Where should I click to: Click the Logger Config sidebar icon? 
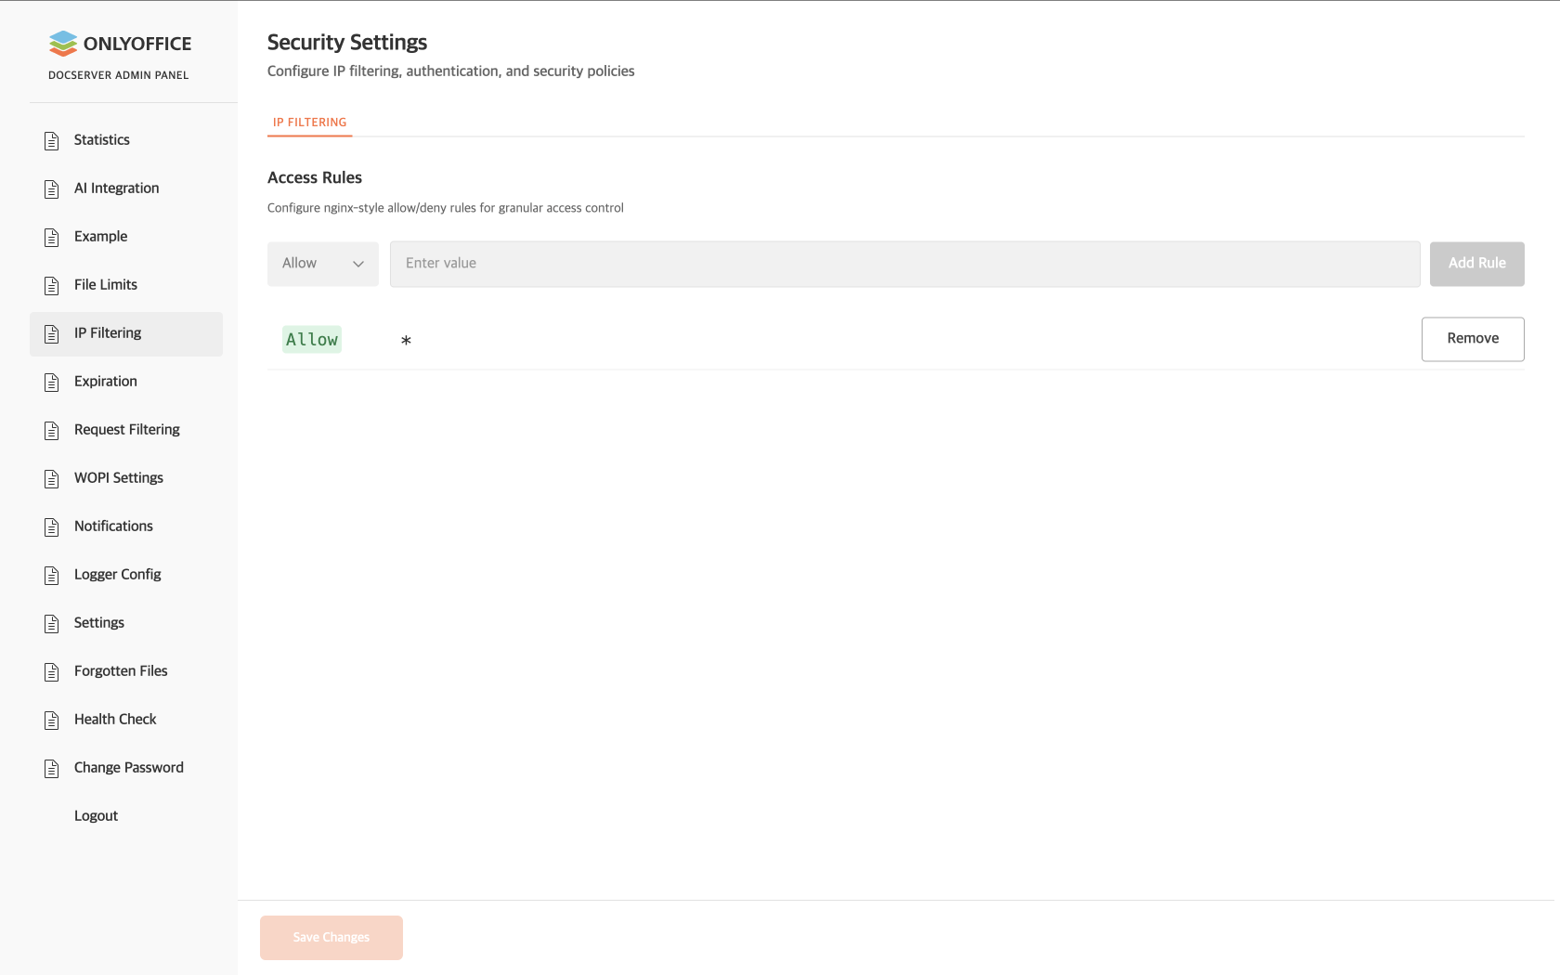pyautogui.click(x=52, y=576)
